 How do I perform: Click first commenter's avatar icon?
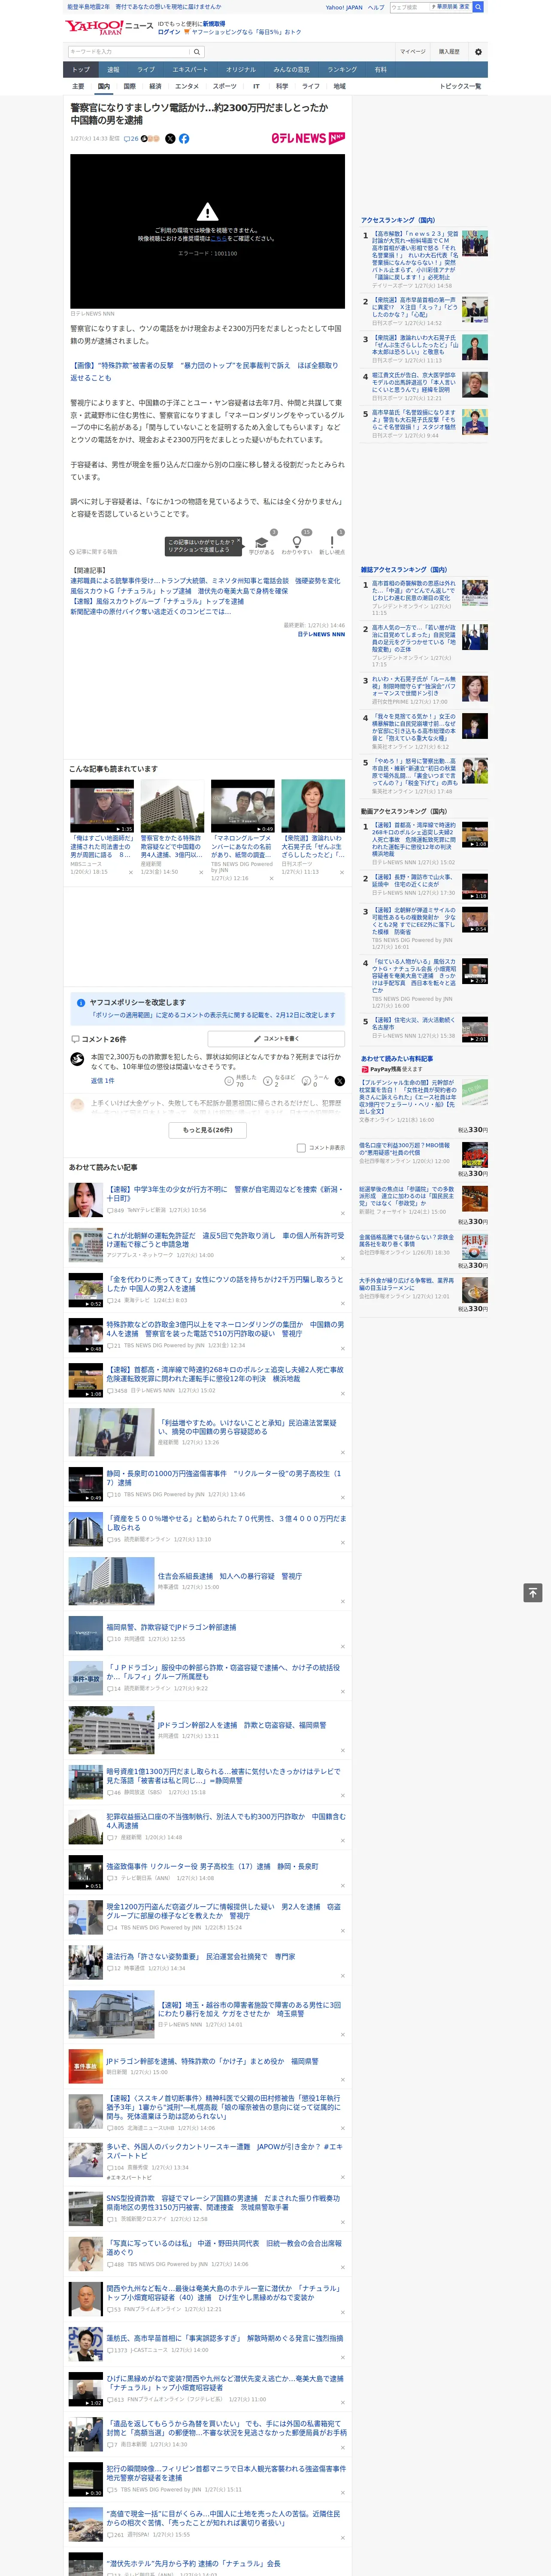pos(77,1059)
